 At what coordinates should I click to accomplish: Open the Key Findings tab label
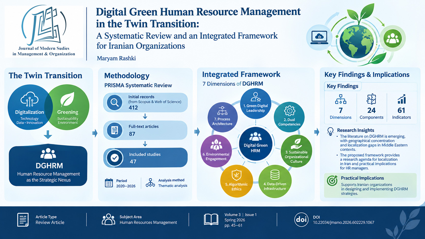tap(342, 86)
